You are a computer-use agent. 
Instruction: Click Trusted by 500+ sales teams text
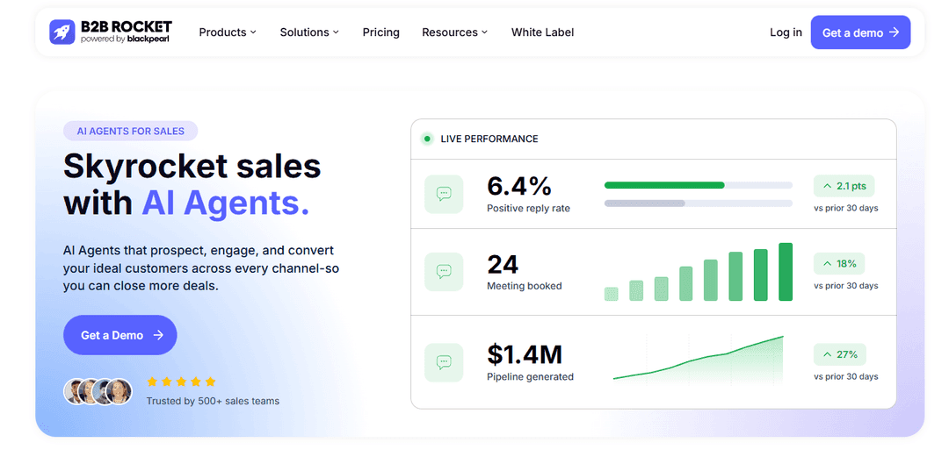213,401
